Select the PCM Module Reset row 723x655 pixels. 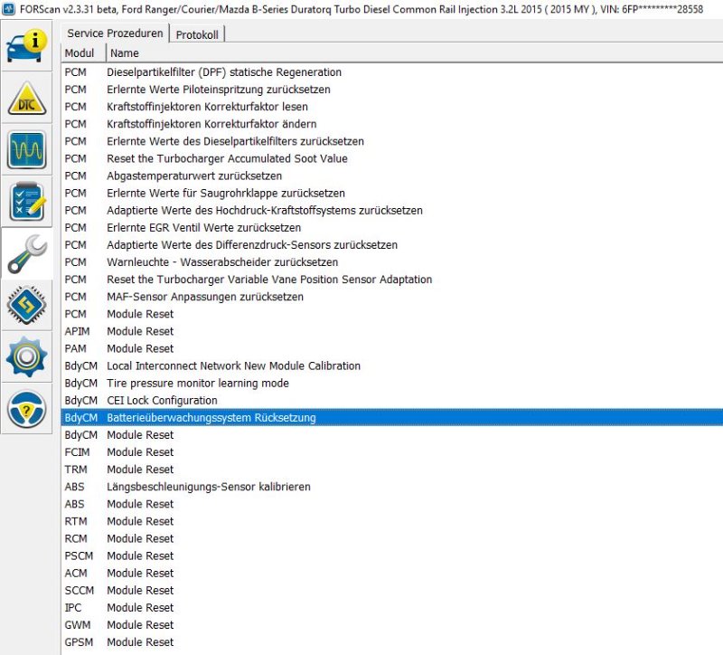[x=392, y=314]
